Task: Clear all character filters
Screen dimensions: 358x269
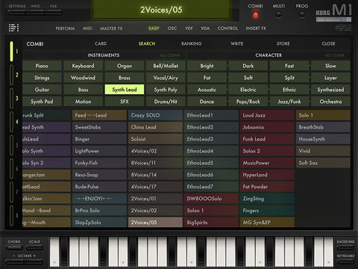Action: (335, 55)
